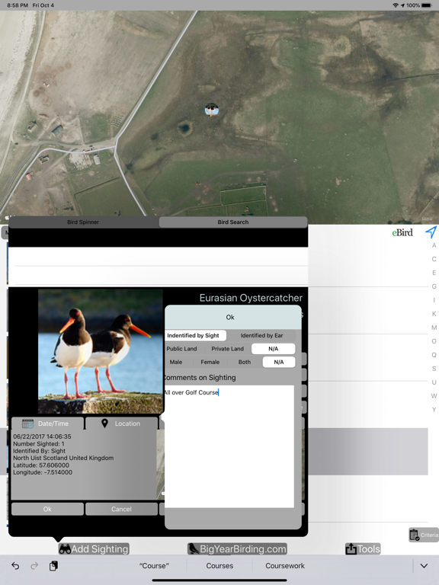Tap the undo arrow in keyboard bar

click(x=15, y=566)
